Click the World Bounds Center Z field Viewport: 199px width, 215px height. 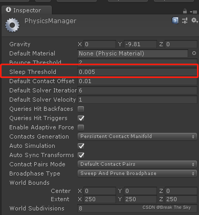[181, 191]
